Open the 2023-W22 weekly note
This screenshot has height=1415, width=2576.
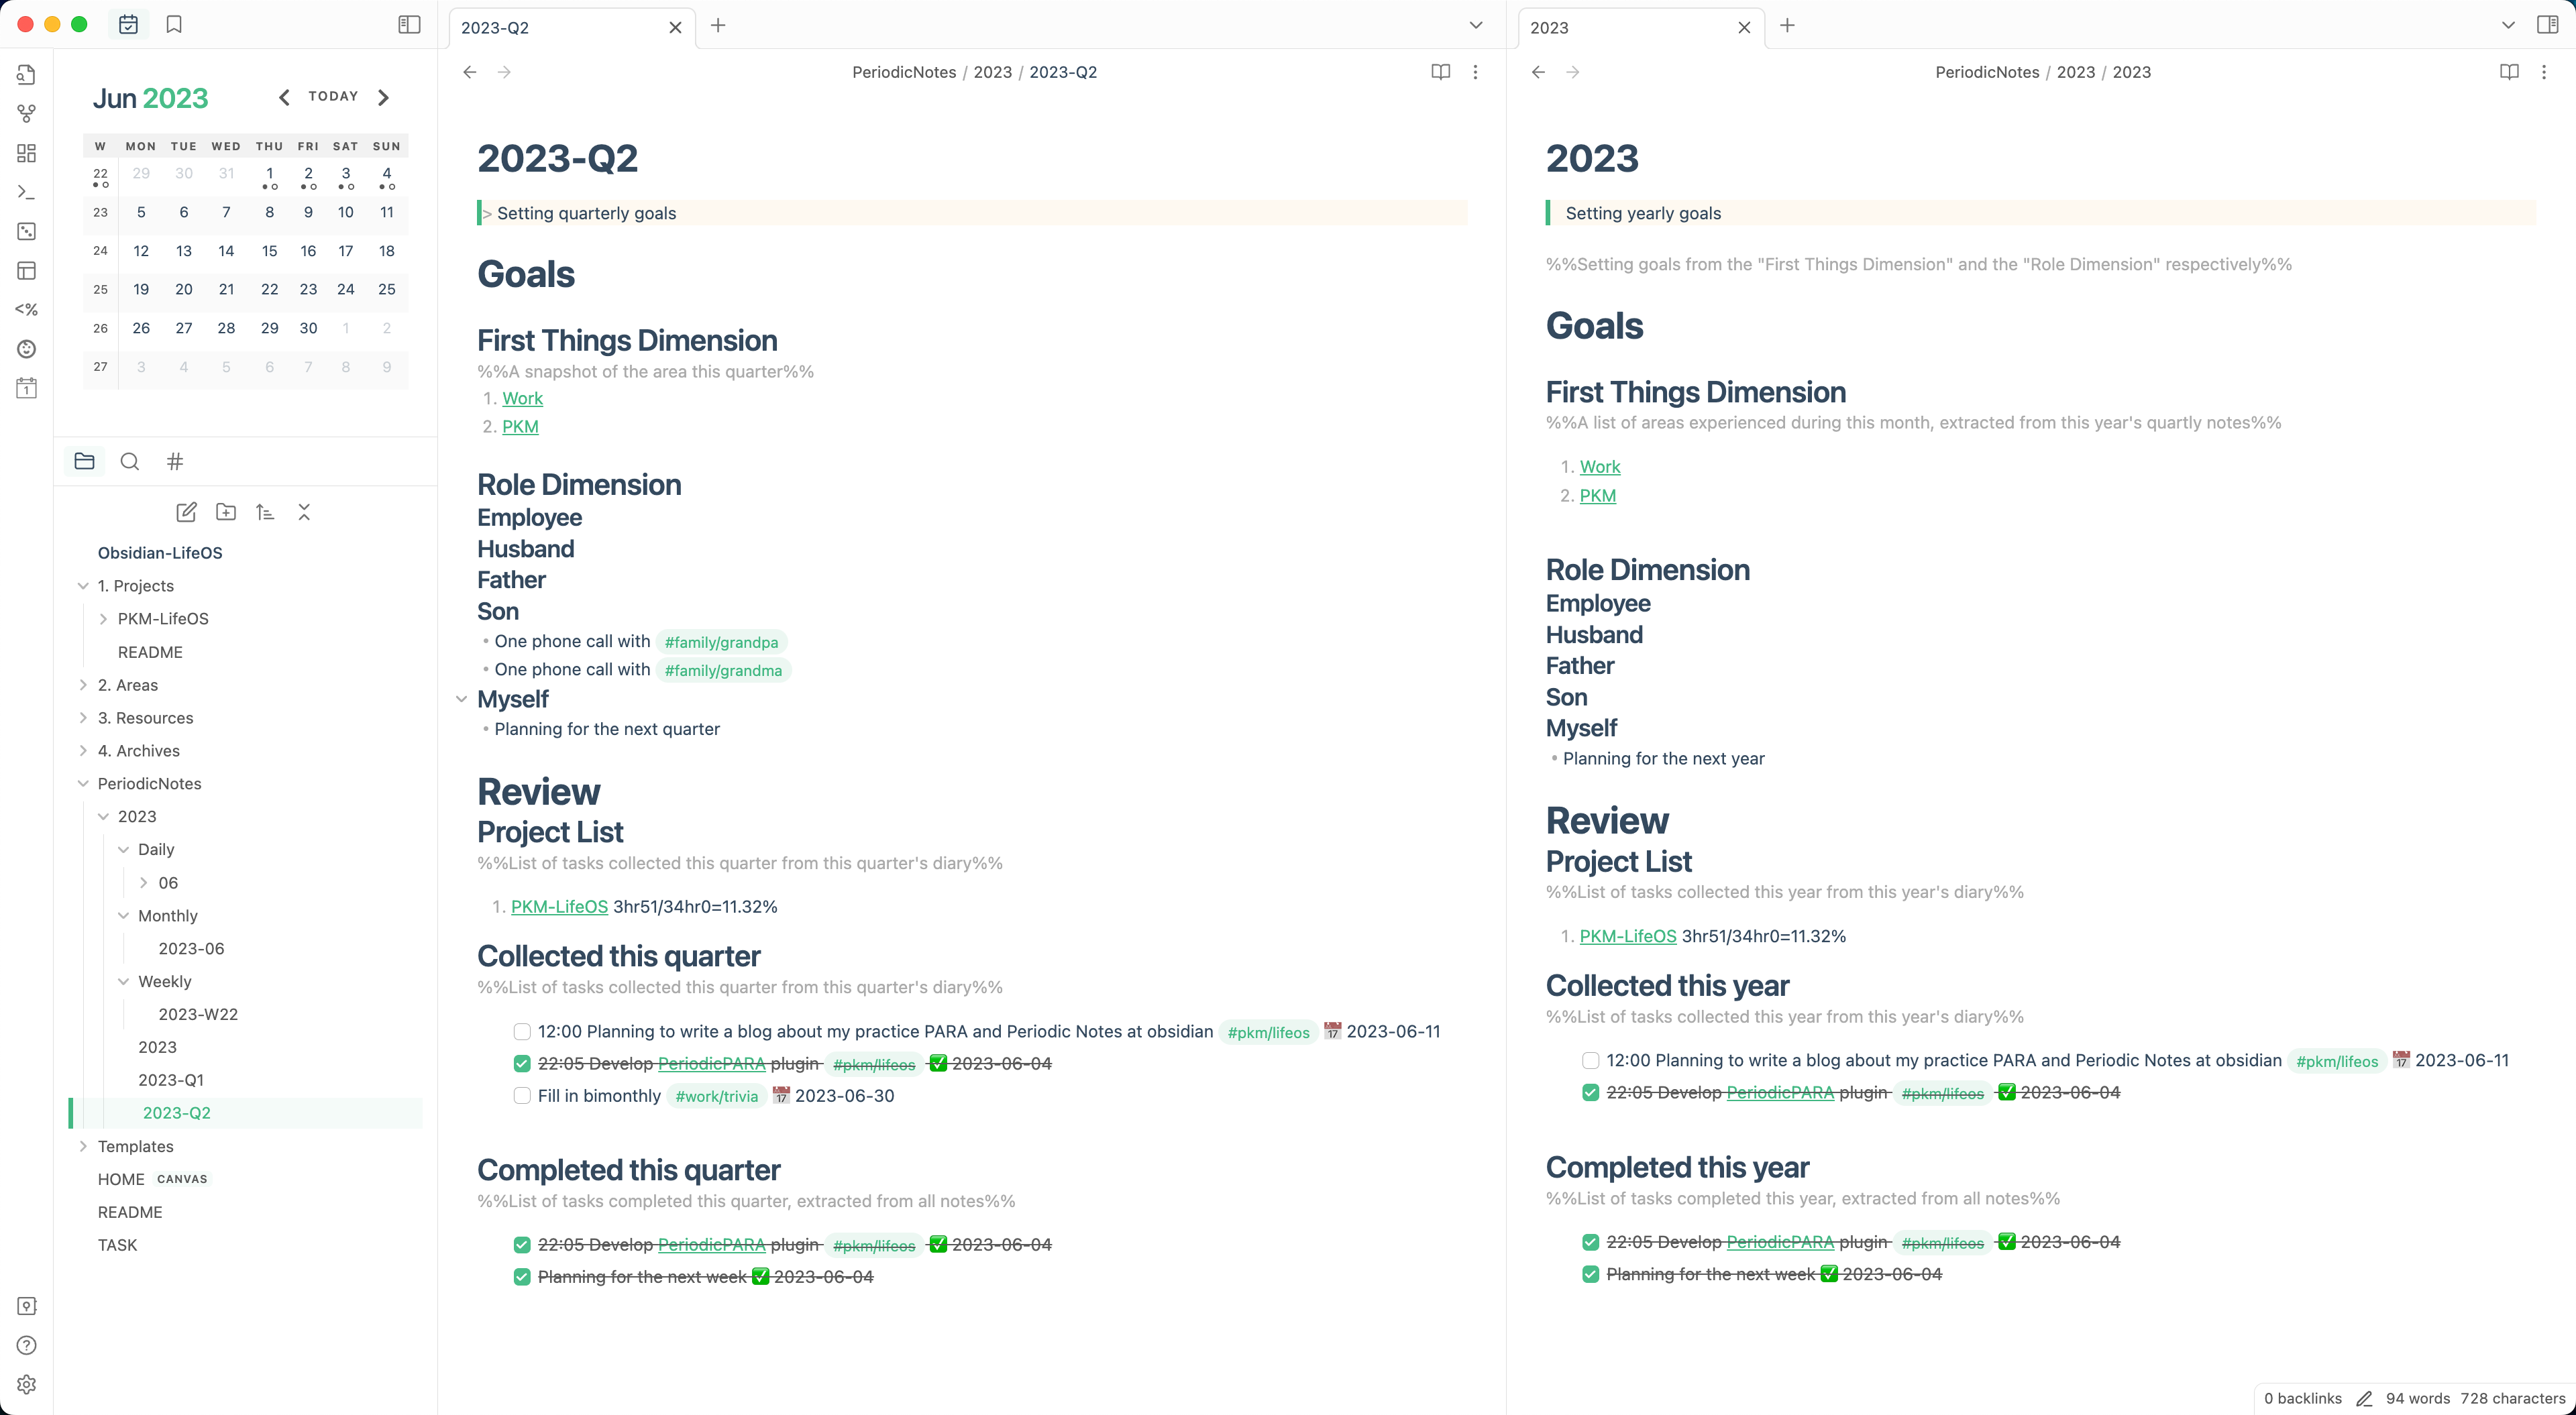(198, 1014)
